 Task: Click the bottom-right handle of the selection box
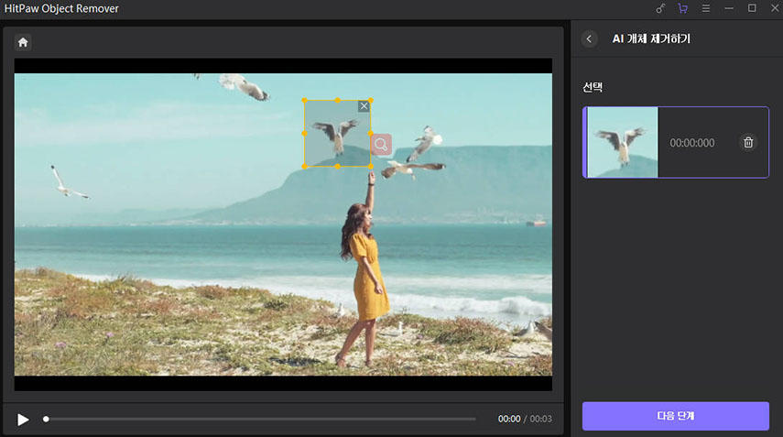point(370,167)
